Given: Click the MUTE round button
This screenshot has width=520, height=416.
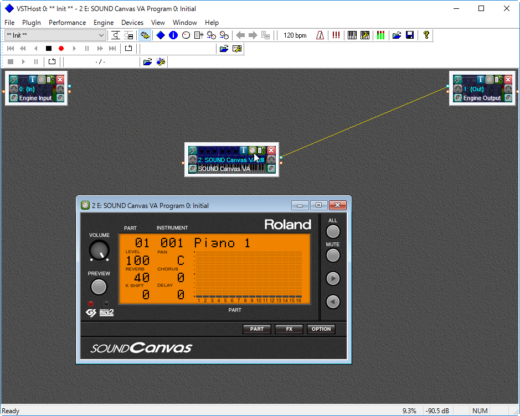Looking at the screenshot, I should point(333,256).
